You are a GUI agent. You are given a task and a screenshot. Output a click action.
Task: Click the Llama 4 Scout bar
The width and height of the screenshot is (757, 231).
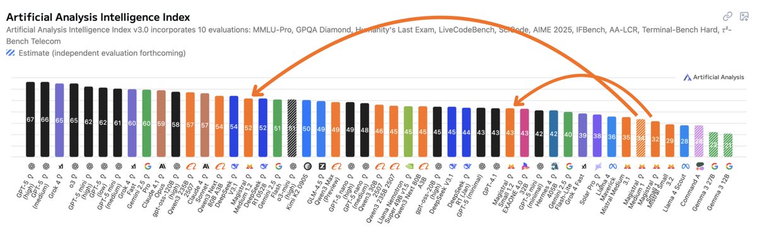tap(684, 140)
